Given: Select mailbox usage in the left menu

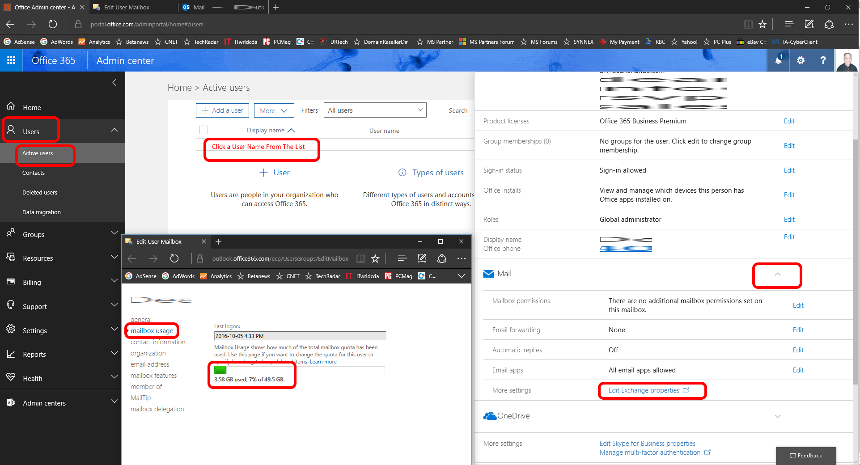Looking at the screenshot, I should [x=152, y=331].
